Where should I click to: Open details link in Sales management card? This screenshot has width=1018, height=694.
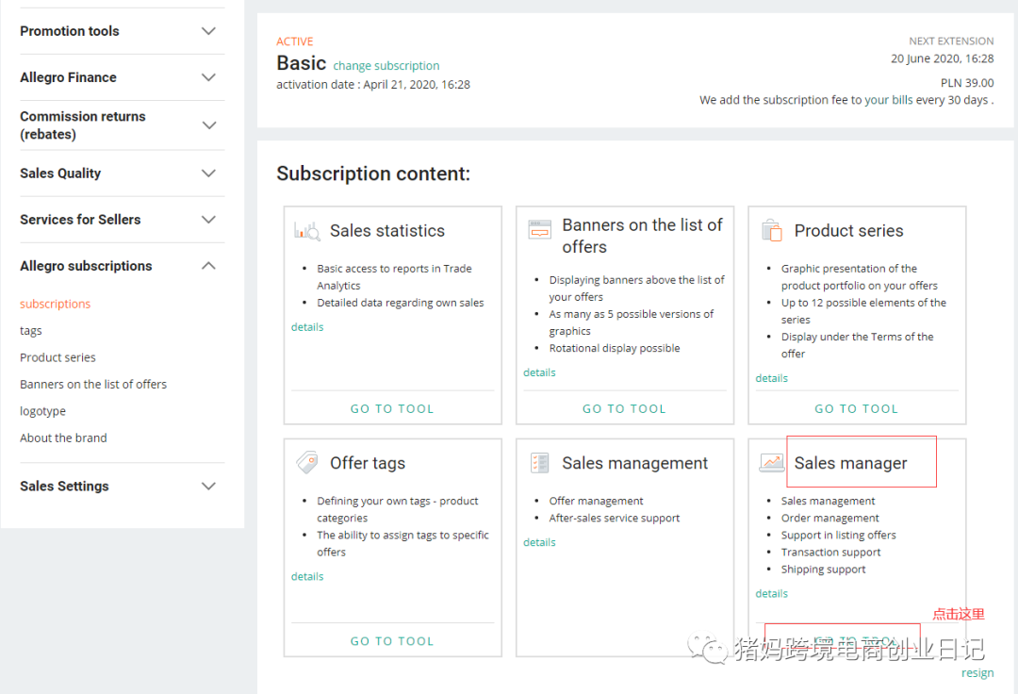click(539, 542)
